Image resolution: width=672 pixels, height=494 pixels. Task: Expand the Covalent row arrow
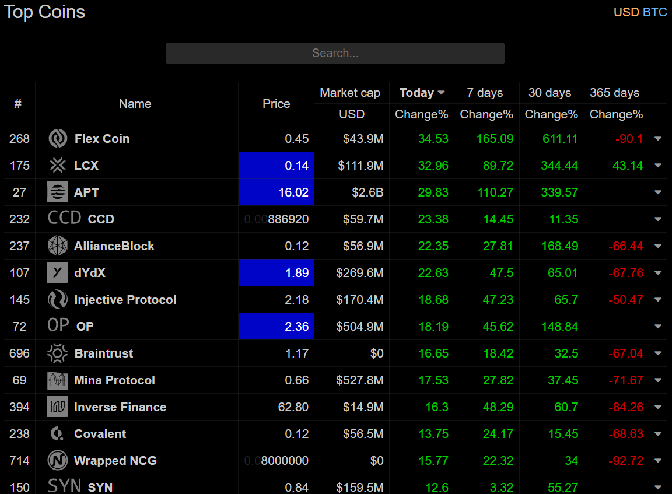click(x=658, y=434)
